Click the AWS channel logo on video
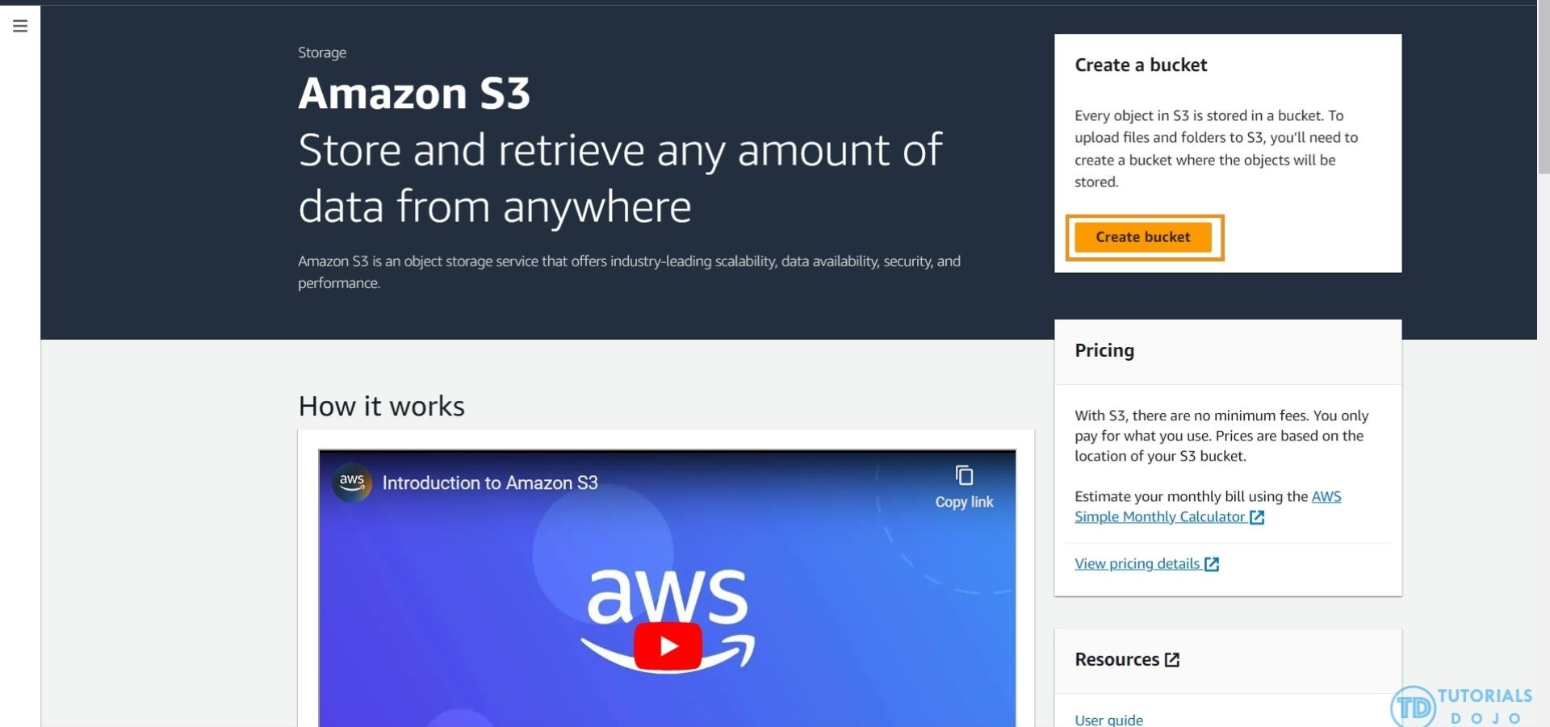Viewport: 1550px width, 727px height. pyautogui.click(x=352, y=483)
